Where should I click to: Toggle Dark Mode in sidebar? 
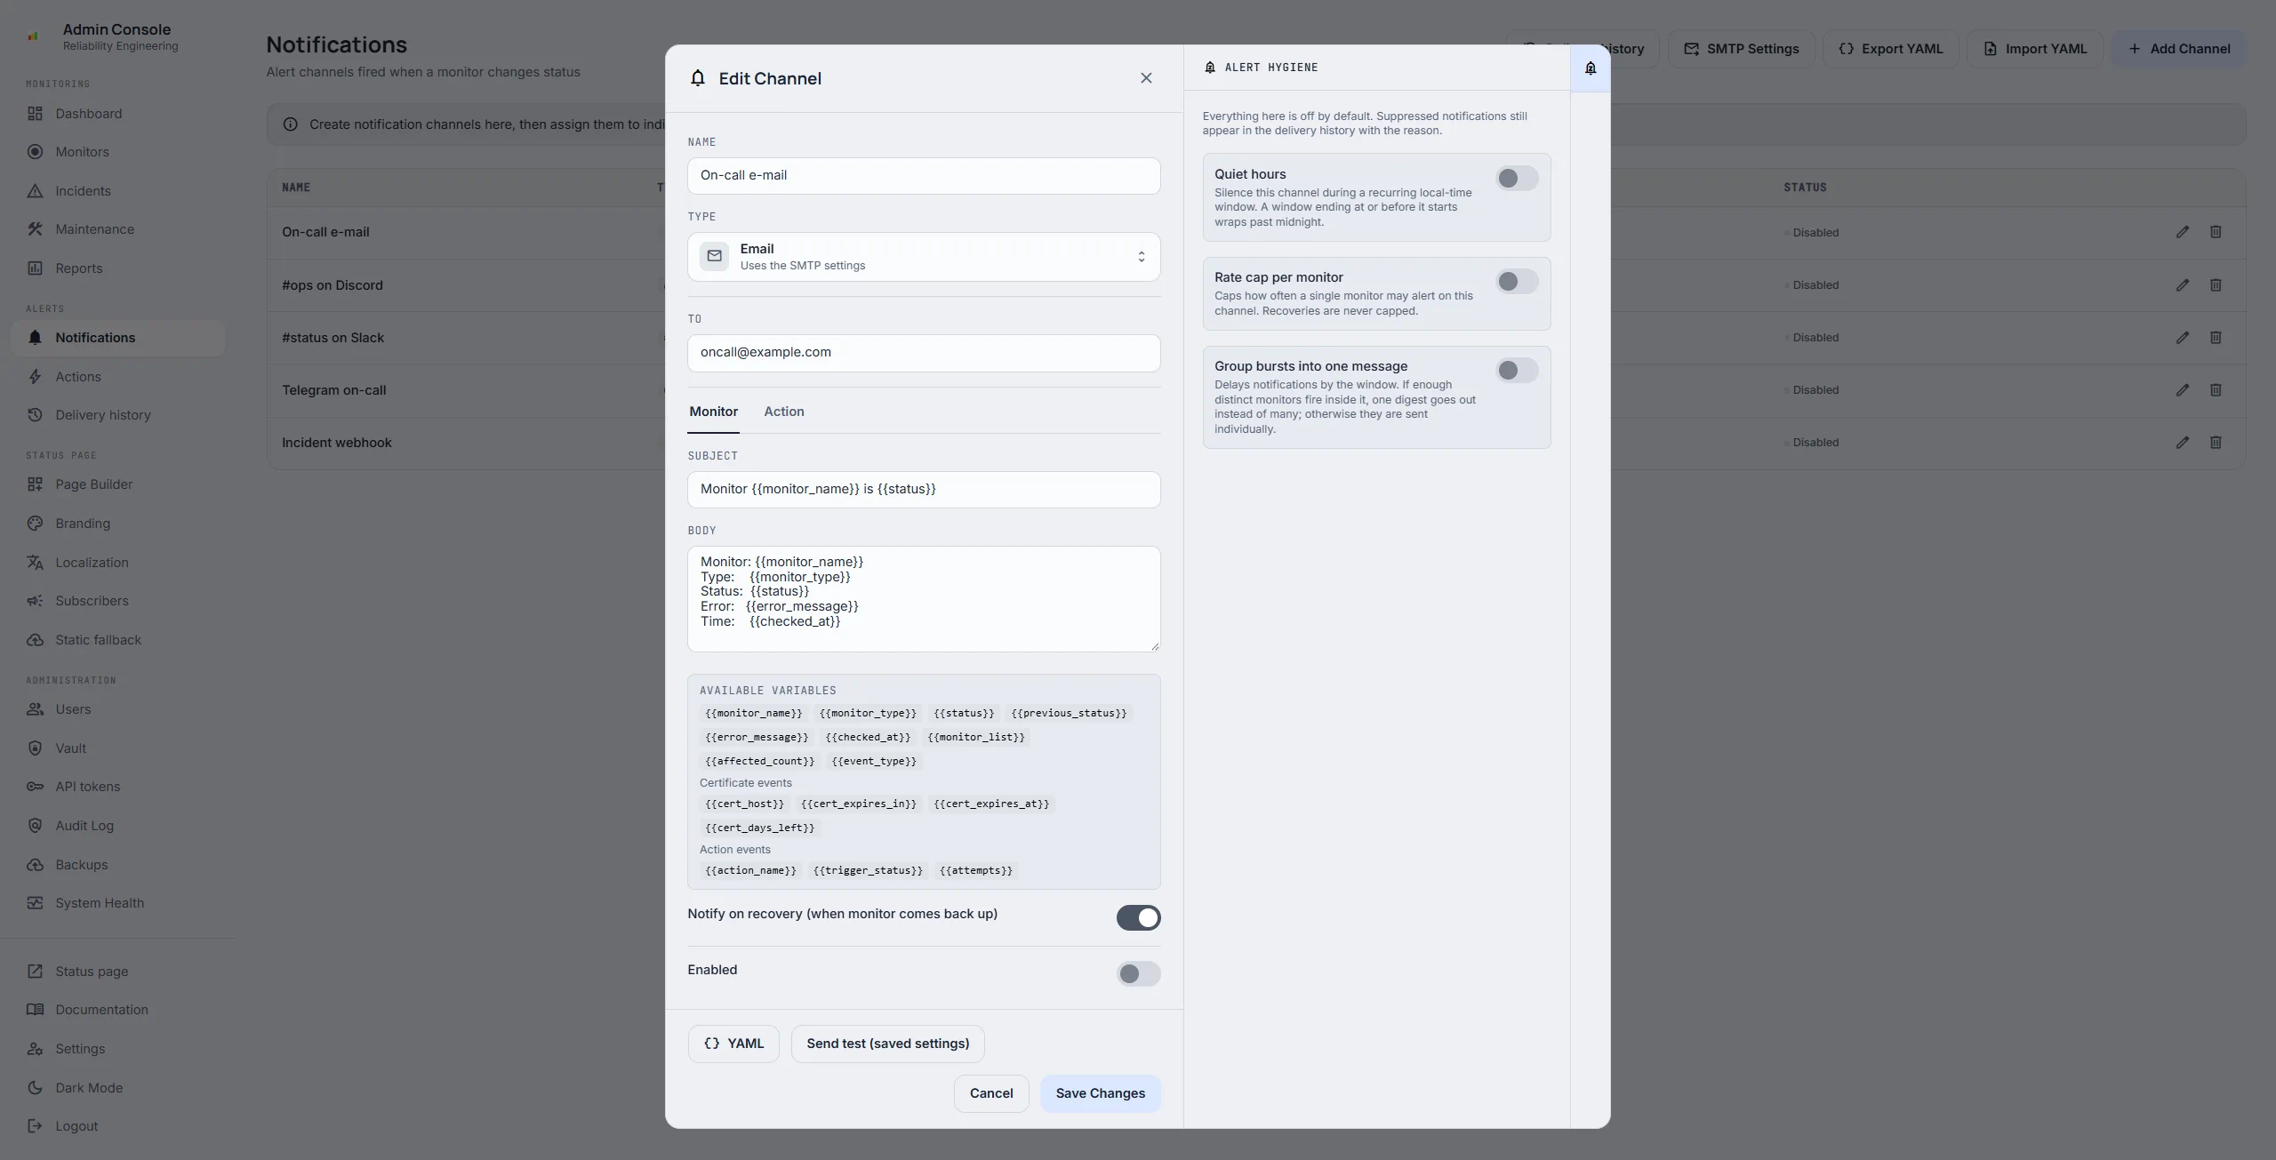(x=117, y=1088)
